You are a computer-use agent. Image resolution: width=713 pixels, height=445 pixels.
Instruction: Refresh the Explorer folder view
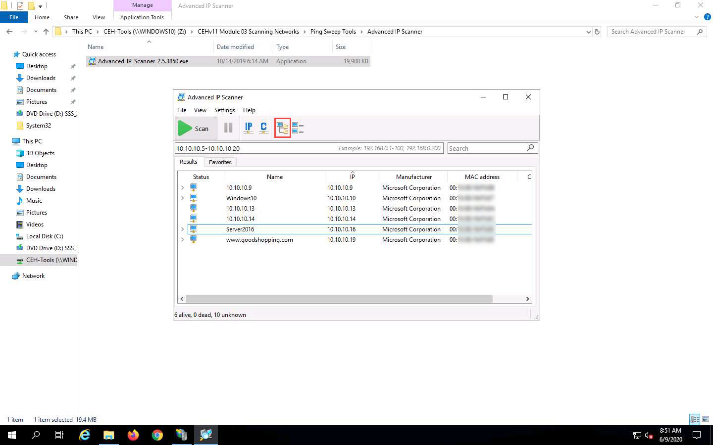[x=597, y=32]
